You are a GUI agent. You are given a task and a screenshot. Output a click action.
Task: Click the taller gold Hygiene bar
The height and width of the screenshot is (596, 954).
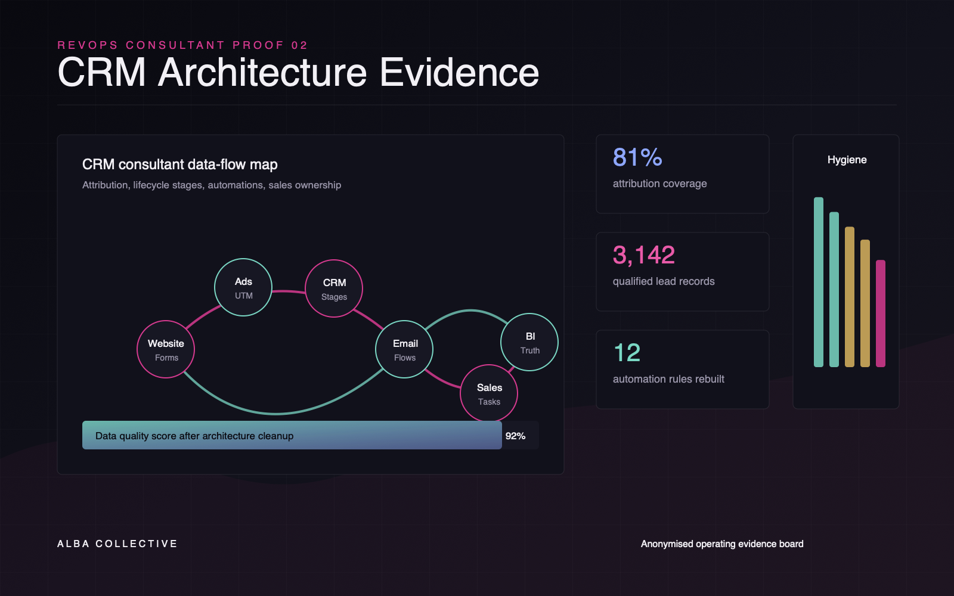click(850, 297)
